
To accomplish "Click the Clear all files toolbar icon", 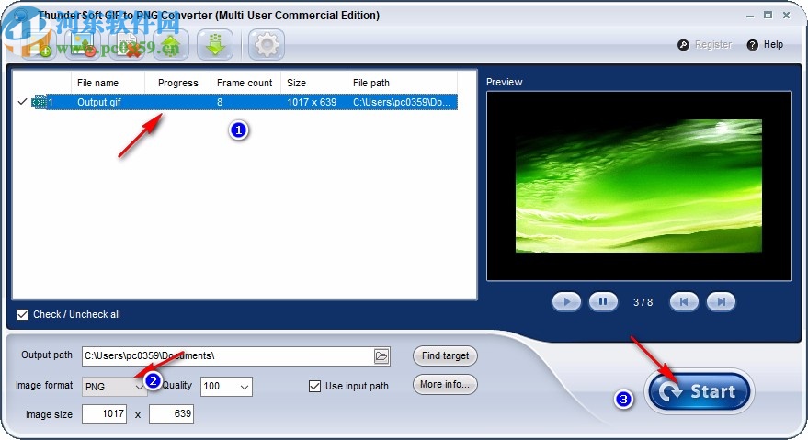I will [x=127, y=44].
